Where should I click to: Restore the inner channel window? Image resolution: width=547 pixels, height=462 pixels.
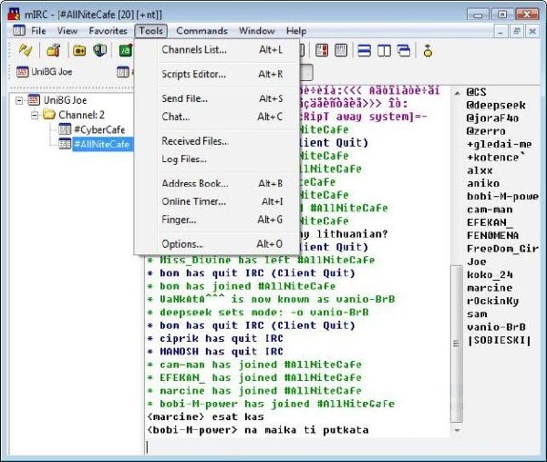coord(517,31)
